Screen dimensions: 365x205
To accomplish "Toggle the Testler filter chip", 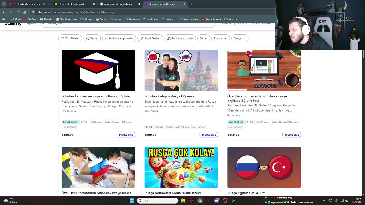I will click(92, 38).
